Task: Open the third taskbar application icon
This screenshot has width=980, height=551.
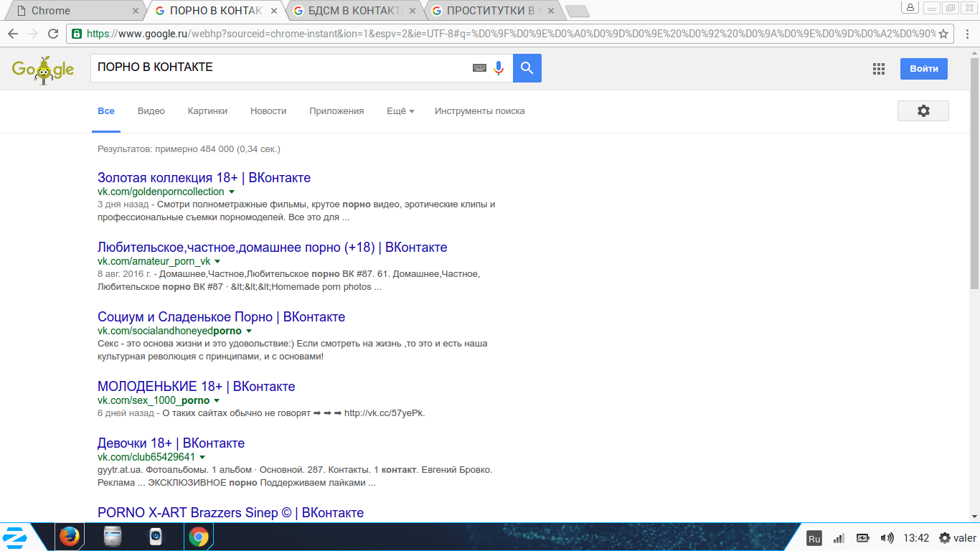Action: coord(156,537)
